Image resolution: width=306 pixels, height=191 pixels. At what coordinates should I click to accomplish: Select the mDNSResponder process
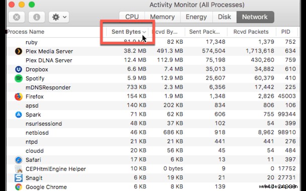point(48,87)
